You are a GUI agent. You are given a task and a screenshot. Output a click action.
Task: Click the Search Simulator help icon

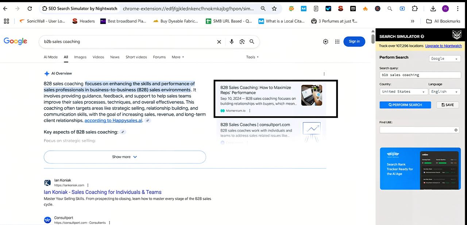point(422,36)
